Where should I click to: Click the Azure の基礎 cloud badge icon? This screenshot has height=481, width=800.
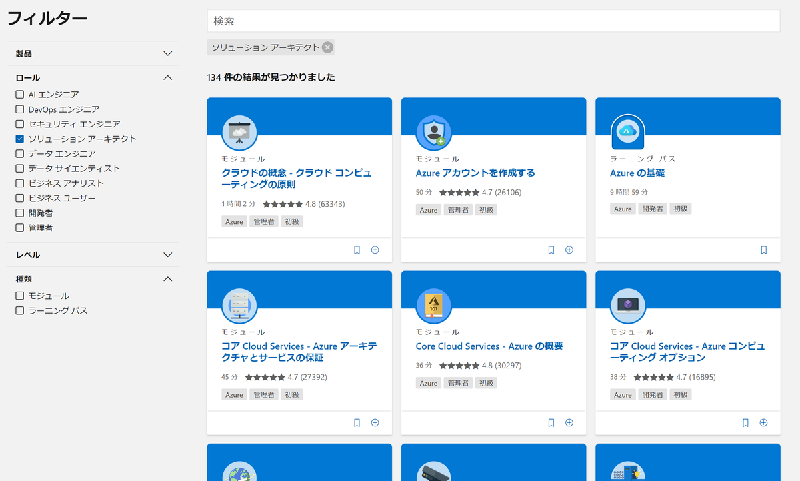627,133
